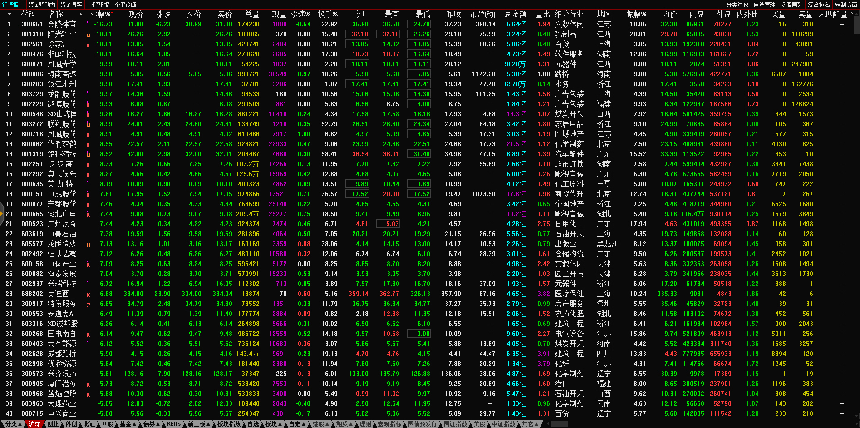Click the left arrow of bottom horizontal scrollbar
860x428 pixels.
click(x=547, y=424)
